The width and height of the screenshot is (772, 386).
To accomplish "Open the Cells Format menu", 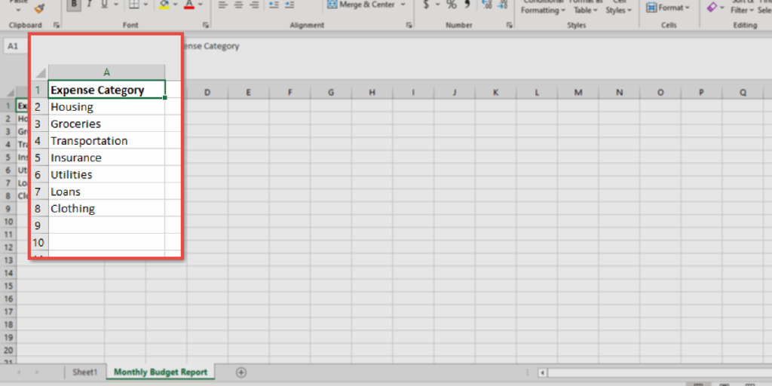I will click(668, 8).
